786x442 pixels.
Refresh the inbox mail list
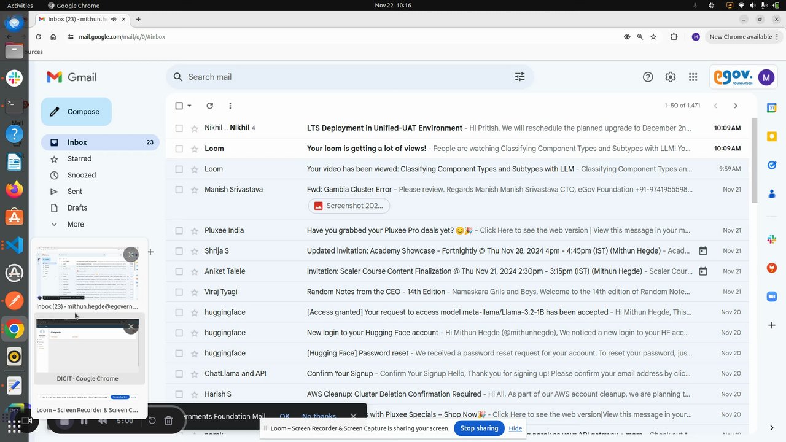[209, 106]
